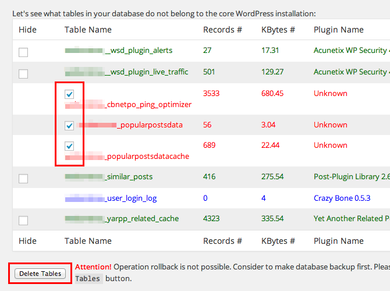Image resolution: width=390 pixels, height=291 pixels.
Task: Select the _user_login_log table name
Action: tap(131, 198)
